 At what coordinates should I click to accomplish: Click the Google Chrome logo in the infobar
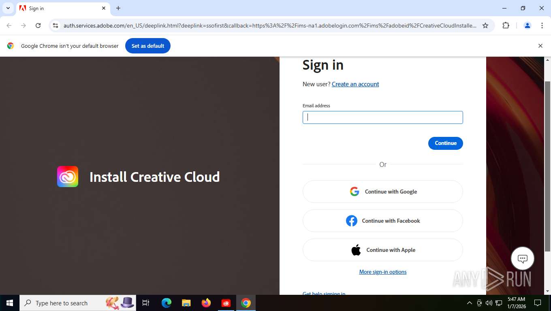point(11,46)
